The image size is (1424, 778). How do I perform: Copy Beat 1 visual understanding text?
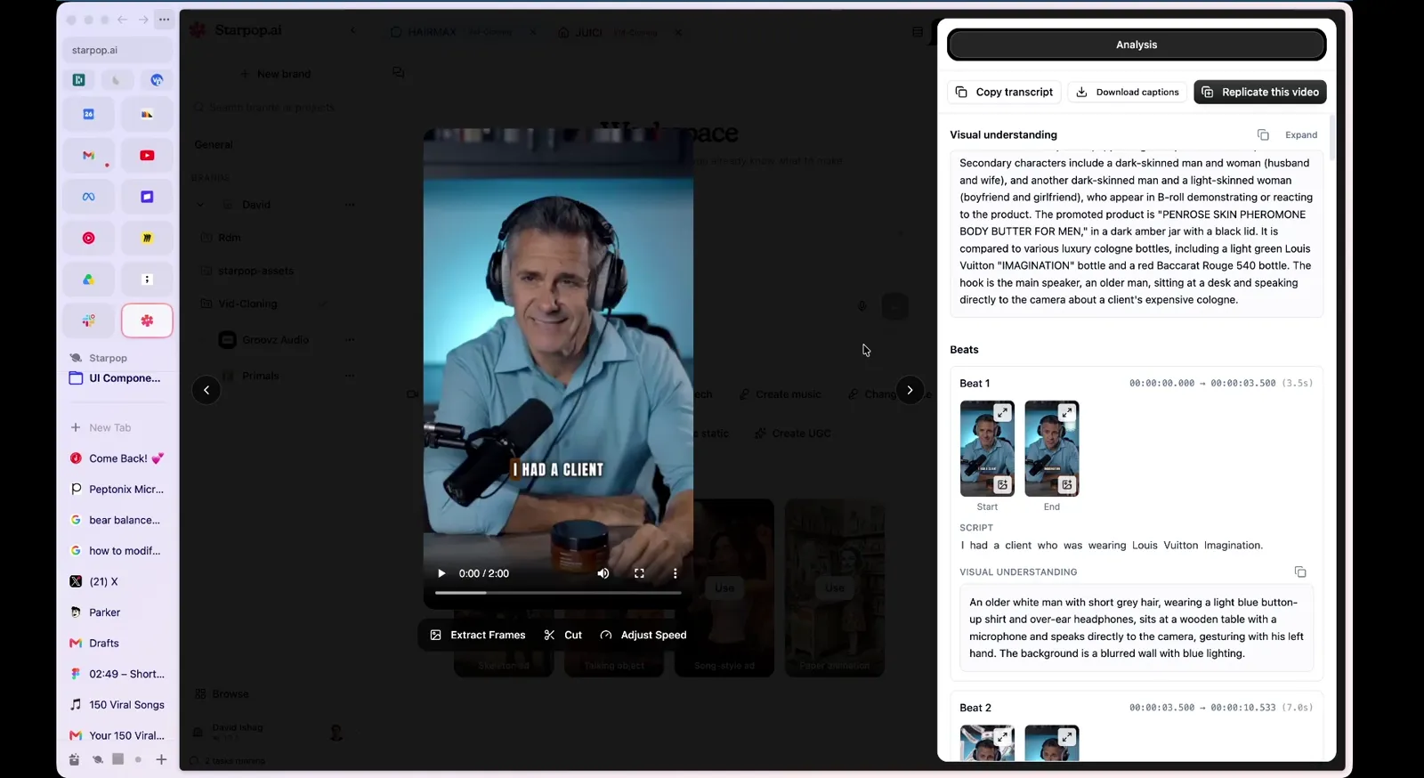tap(1300, 571)
